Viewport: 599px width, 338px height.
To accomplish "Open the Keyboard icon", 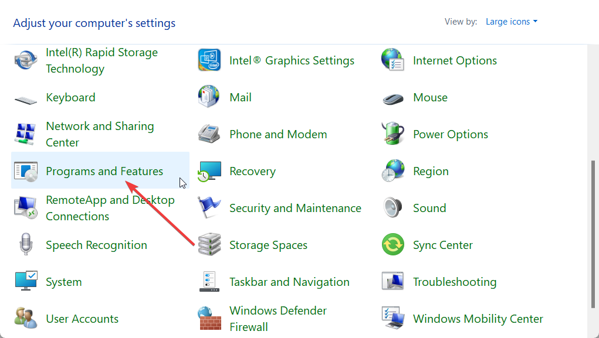I will point(26,98).
